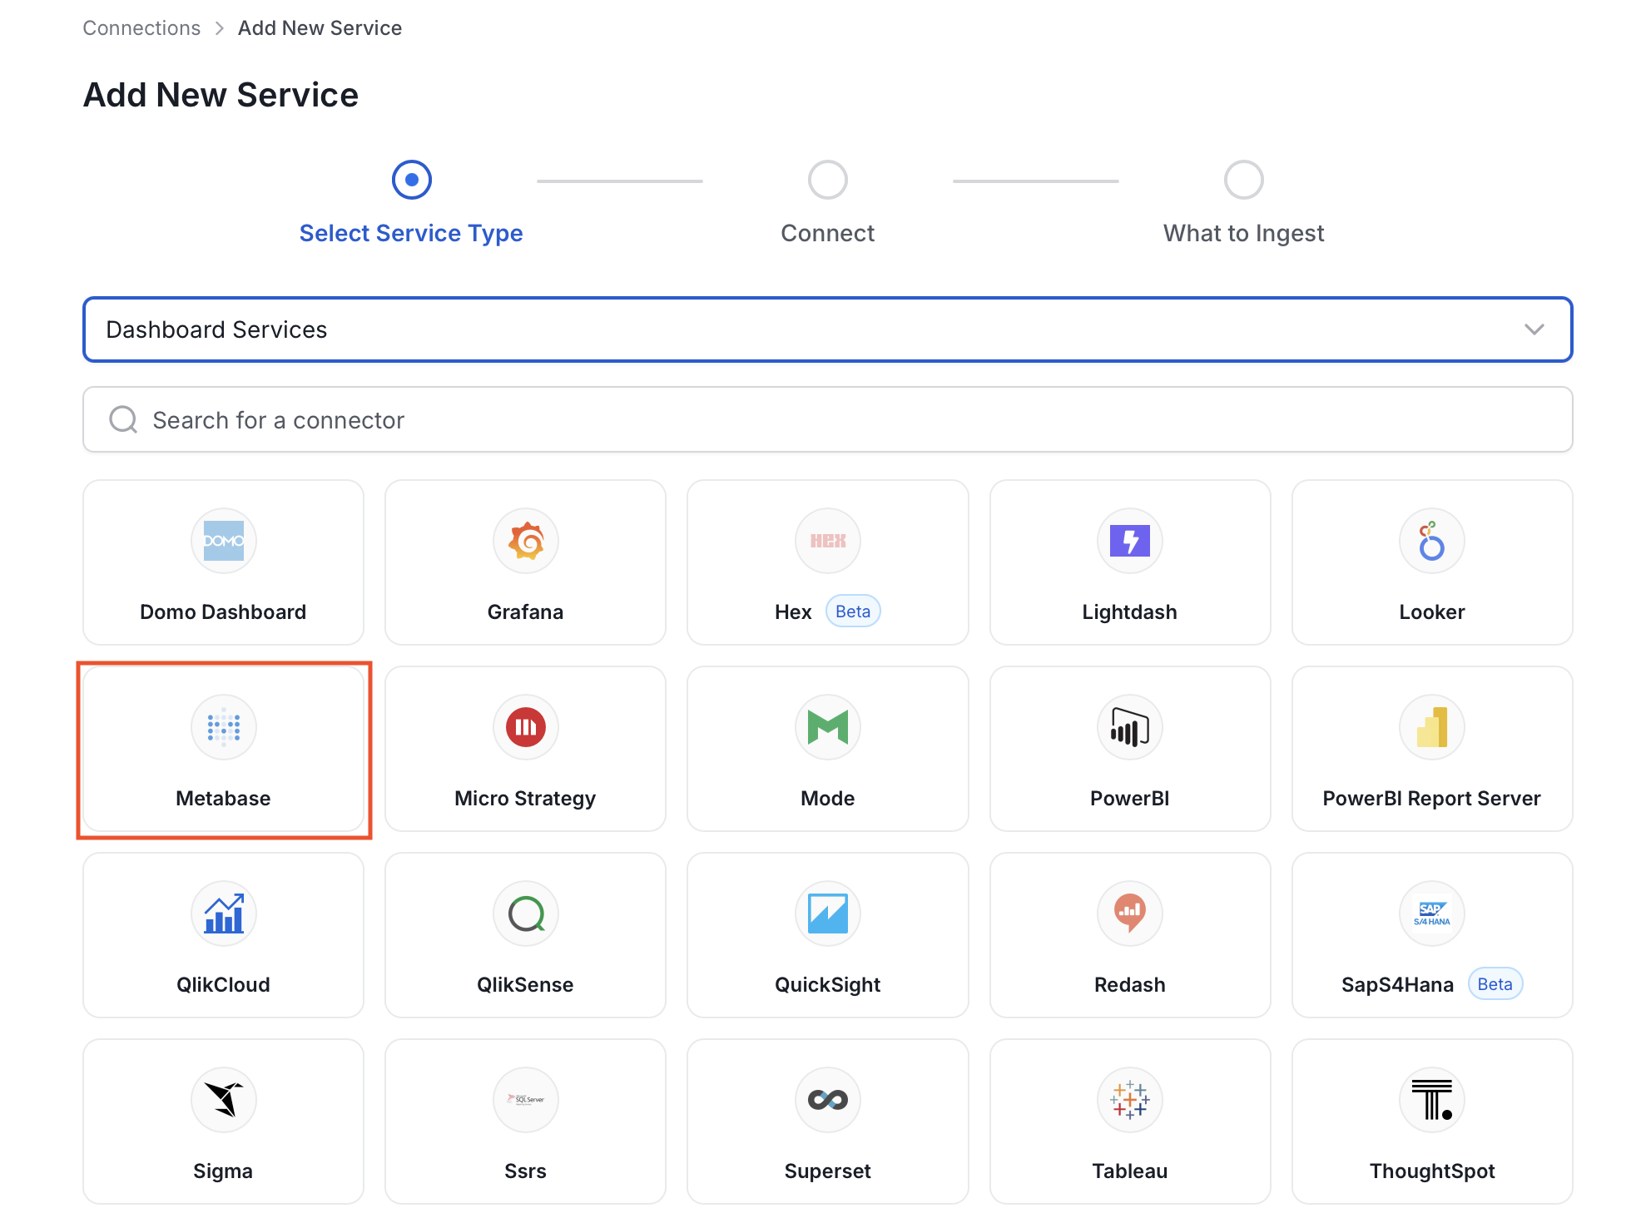Pick the QlikCloud chart icon
This screenshot has height=1223, width=1641.
coord(223,914)
